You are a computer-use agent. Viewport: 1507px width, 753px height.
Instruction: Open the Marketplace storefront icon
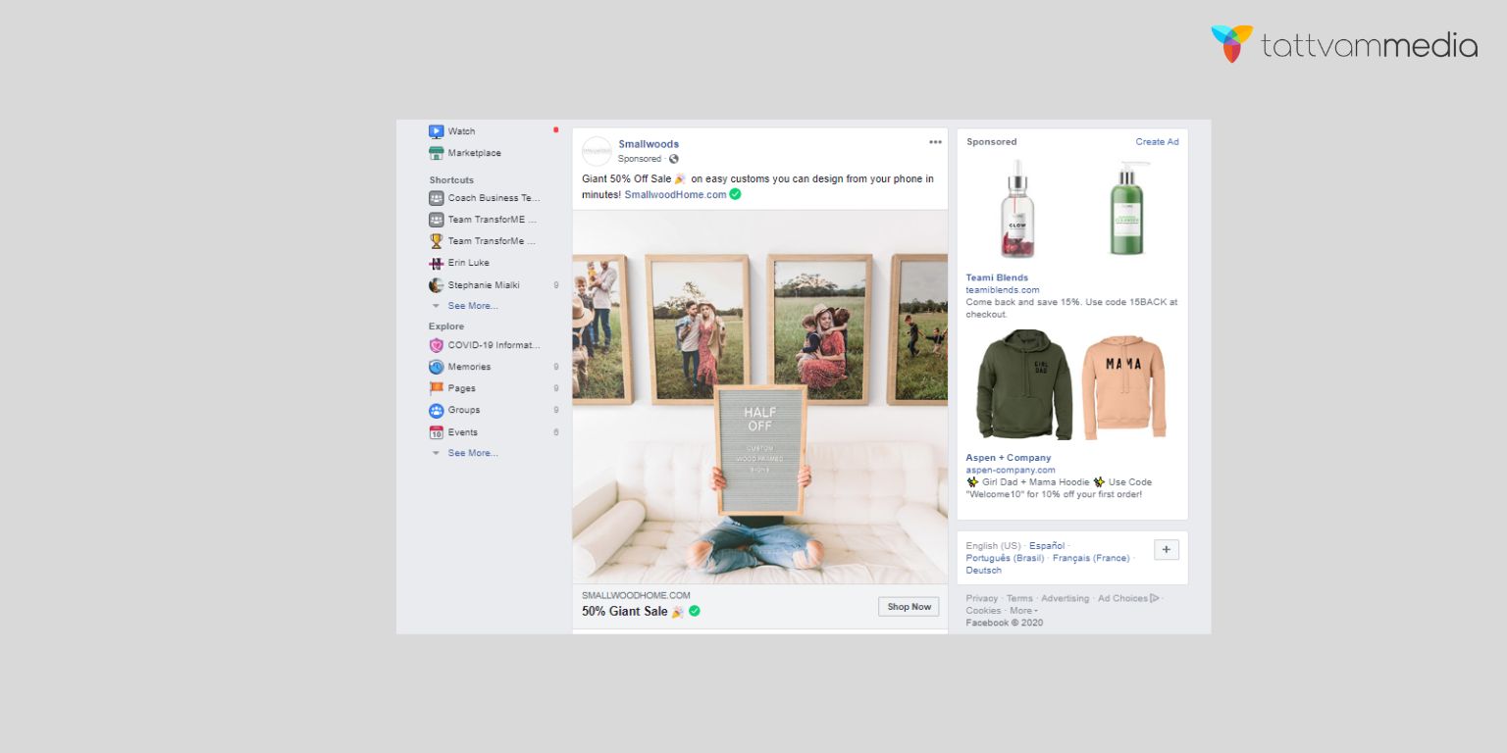tap(437, 153)
